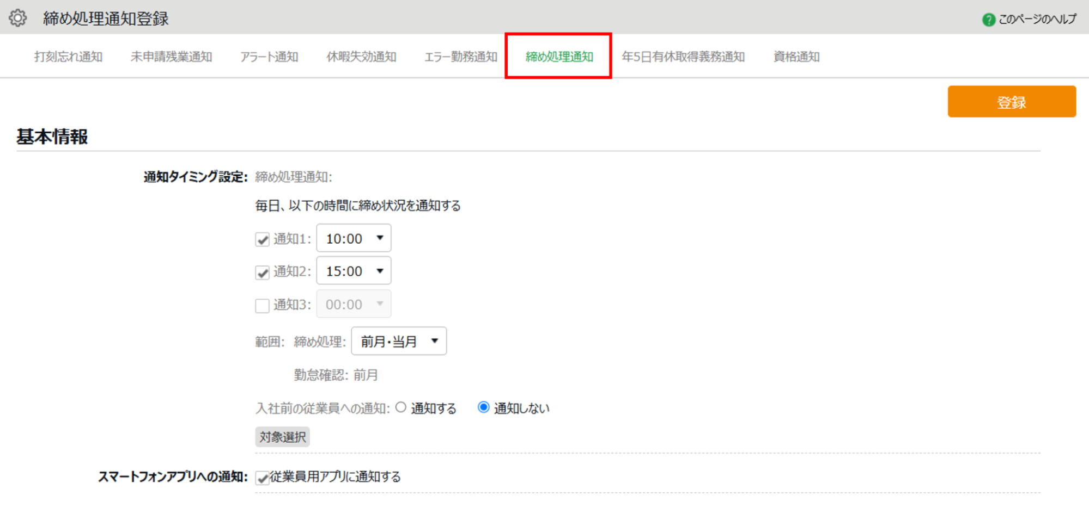The image size is (1089, 508).
Task: Click the green help question mark icon
Action: coord(988,20)
